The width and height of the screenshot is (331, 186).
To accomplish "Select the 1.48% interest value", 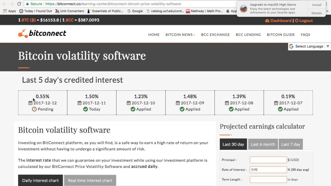I will tap(190, 96).
